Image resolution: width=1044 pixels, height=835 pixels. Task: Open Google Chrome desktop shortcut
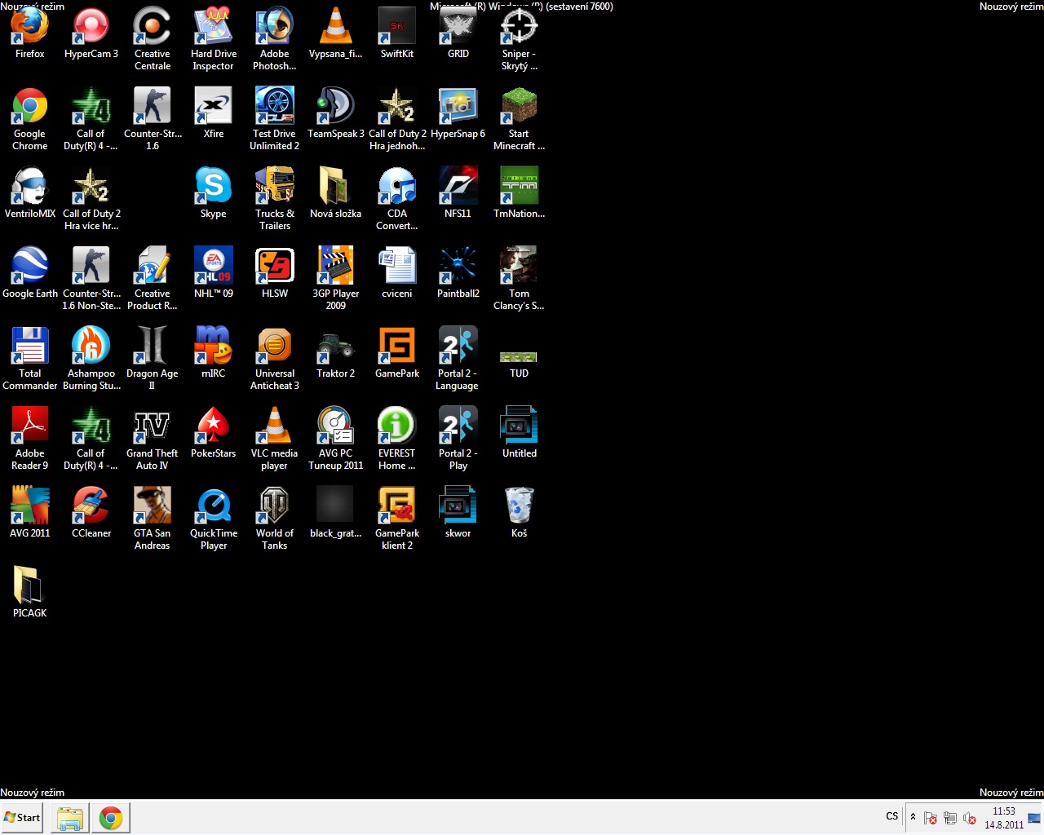pos(30,119)
